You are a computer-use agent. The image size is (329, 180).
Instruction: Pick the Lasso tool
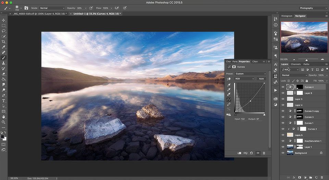(4, 31)
